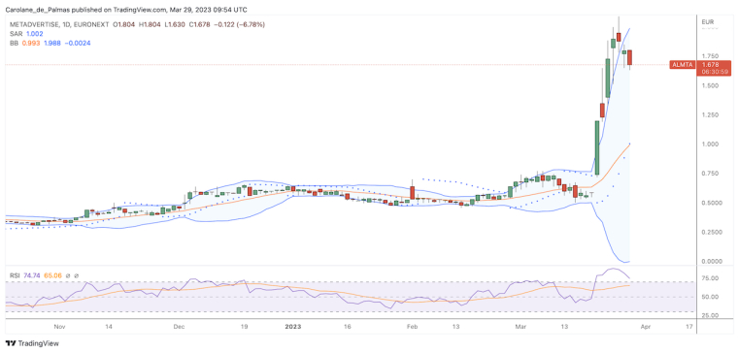Click the 19 date label after Dec

pos(245,326)
